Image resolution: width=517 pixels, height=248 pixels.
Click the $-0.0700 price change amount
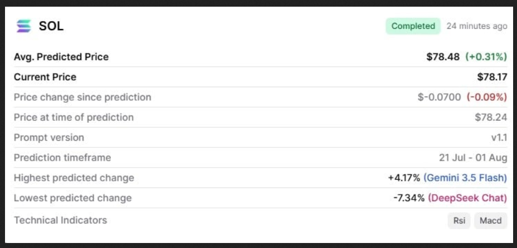pos(439,97)
